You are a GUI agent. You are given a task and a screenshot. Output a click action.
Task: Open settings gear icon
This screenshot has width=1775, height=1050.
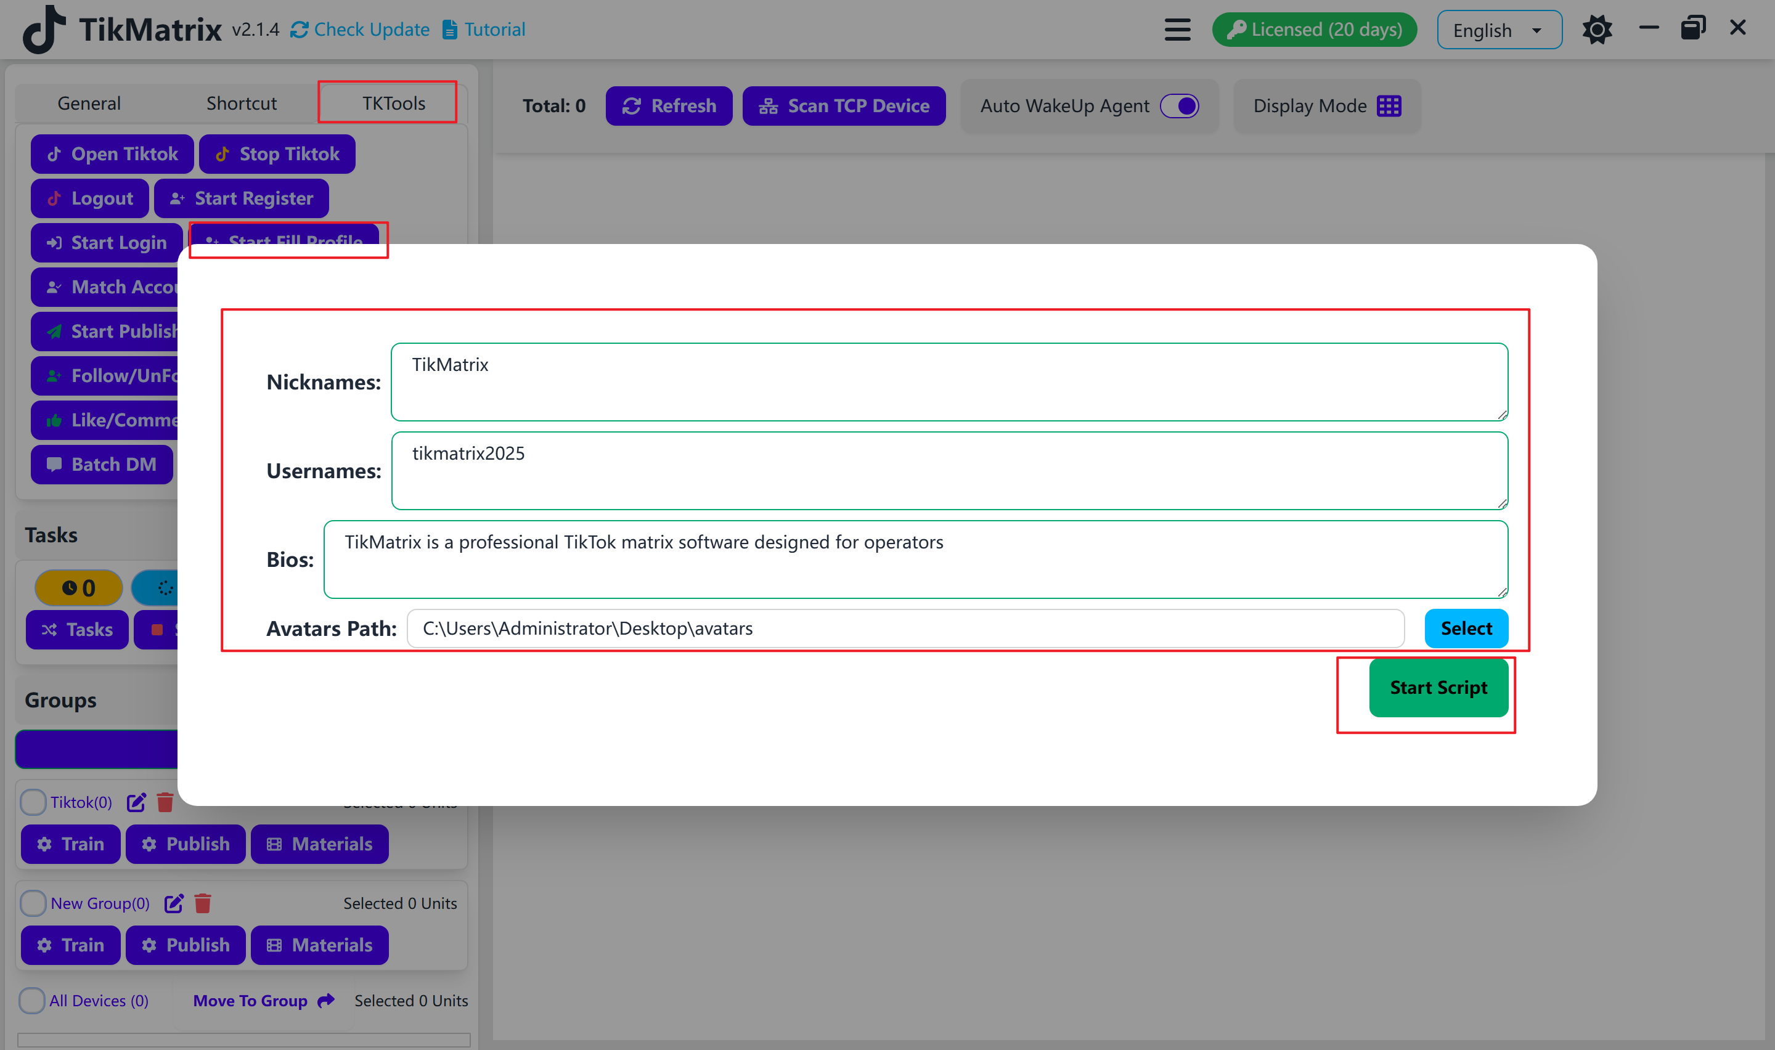[x=1597, y=30]
